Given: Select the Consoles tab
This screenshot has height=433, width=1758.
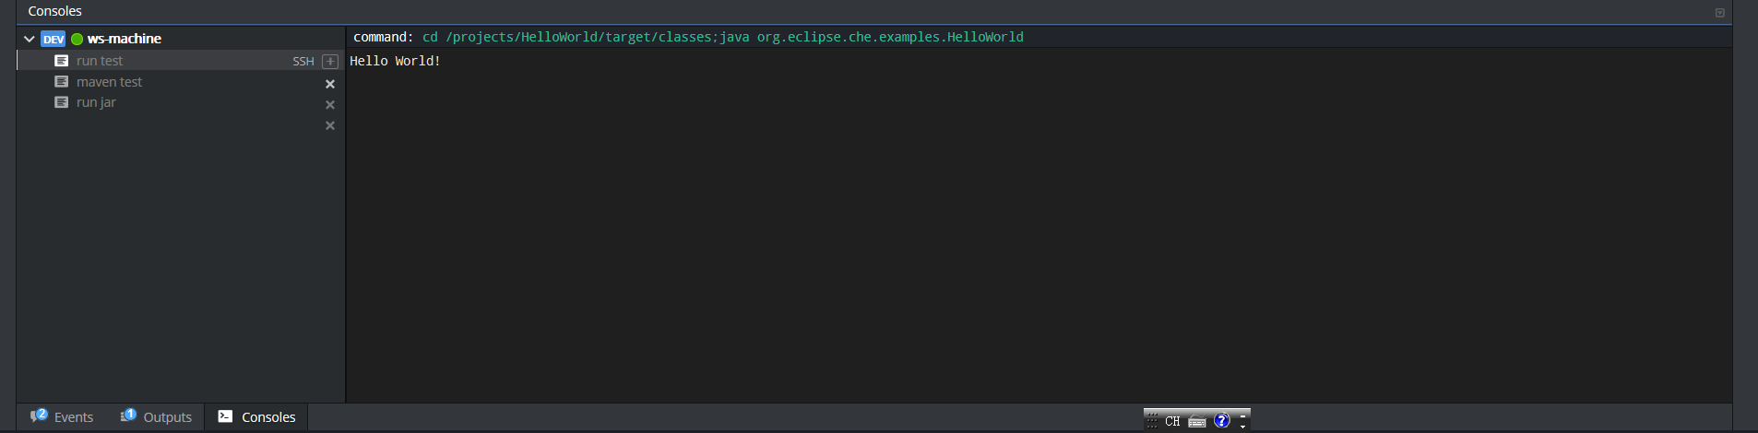Looking at the screenshot, I should click(256, 417).
